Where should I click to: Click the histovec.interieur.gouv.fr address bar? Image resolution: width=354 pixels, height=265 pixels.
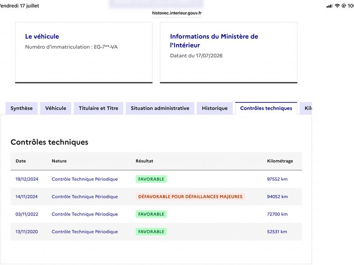click(177, 13)
